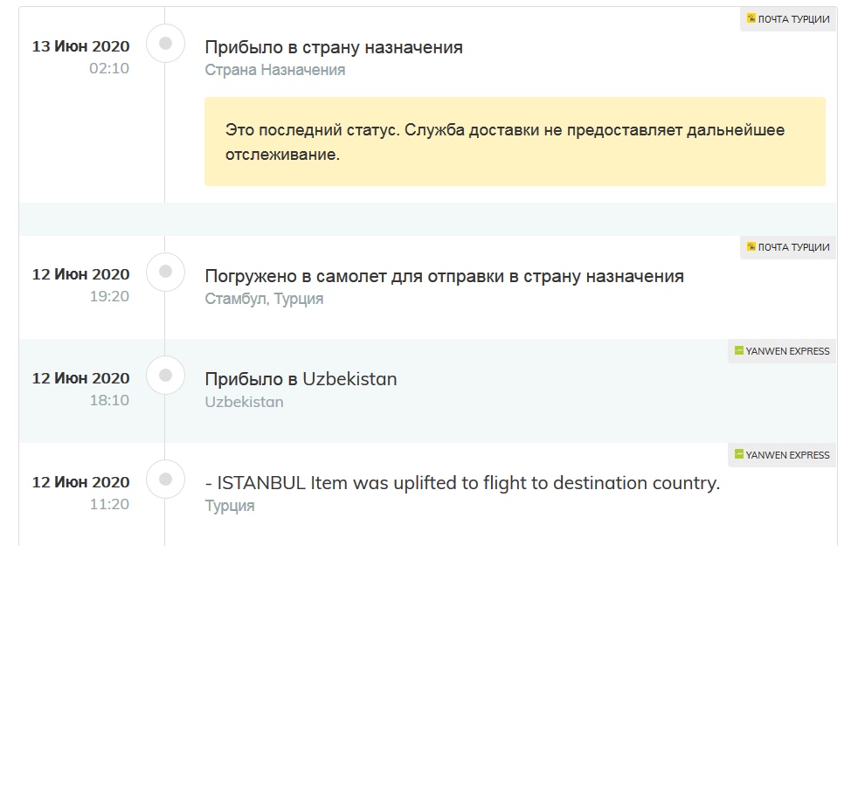Select the timeline circle for 13 Июн 02:10
851x794 pixels.
pyautogui.click(x=165, y=43)
